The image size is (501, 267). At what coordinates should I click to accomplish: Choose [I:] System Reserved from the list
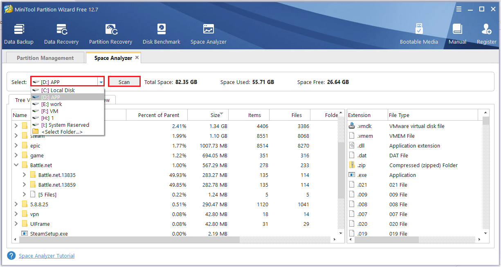click(67, 125)
